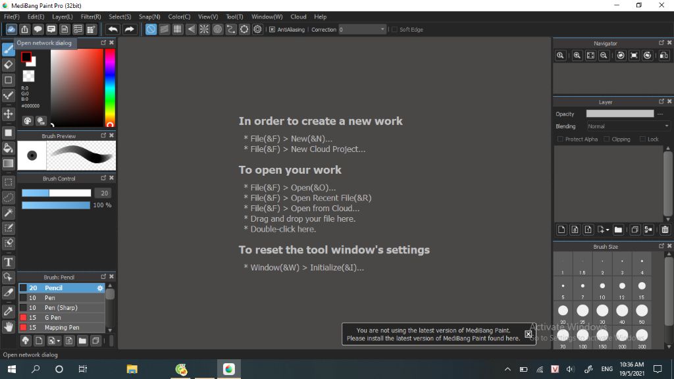Select the Eraser tool
Viewport: 674px width, 379px height.
pos(8,65)
